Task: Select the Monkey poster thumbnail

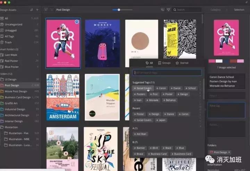Action: (x=102, y=43)
